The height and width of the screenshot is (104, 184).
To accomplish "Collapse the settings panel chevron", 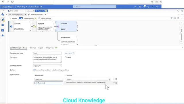I will (182, 48).
